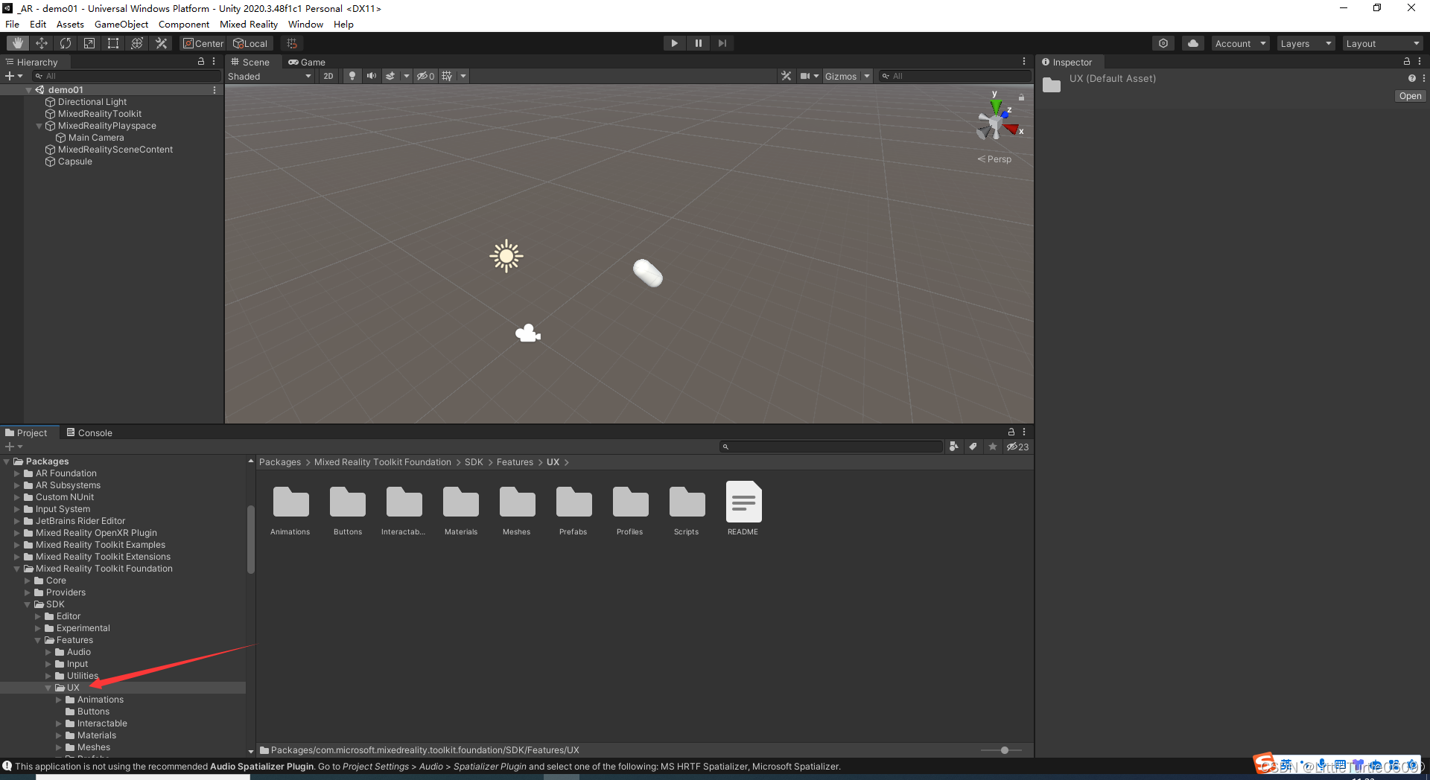1430x780 pixels.
Task: Click Open button in Inspector
Action: (1410, 96)
